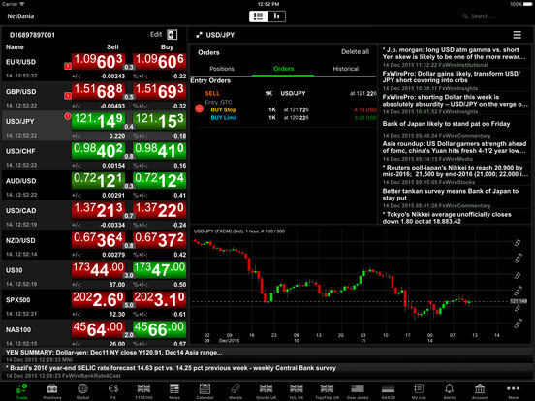Open the DAX30 flag icon

point(388,391)
